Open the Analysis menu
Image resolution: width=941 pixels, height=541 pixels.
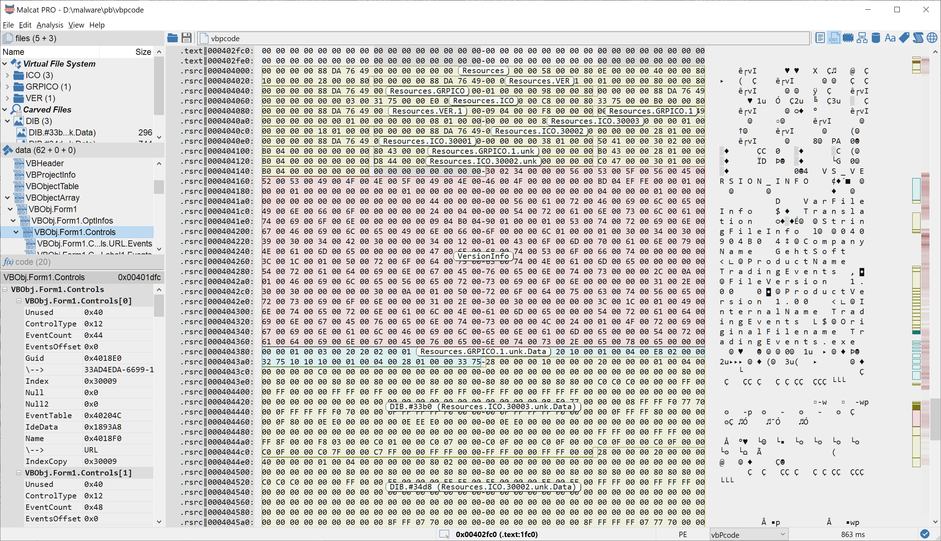pos(50,25)
